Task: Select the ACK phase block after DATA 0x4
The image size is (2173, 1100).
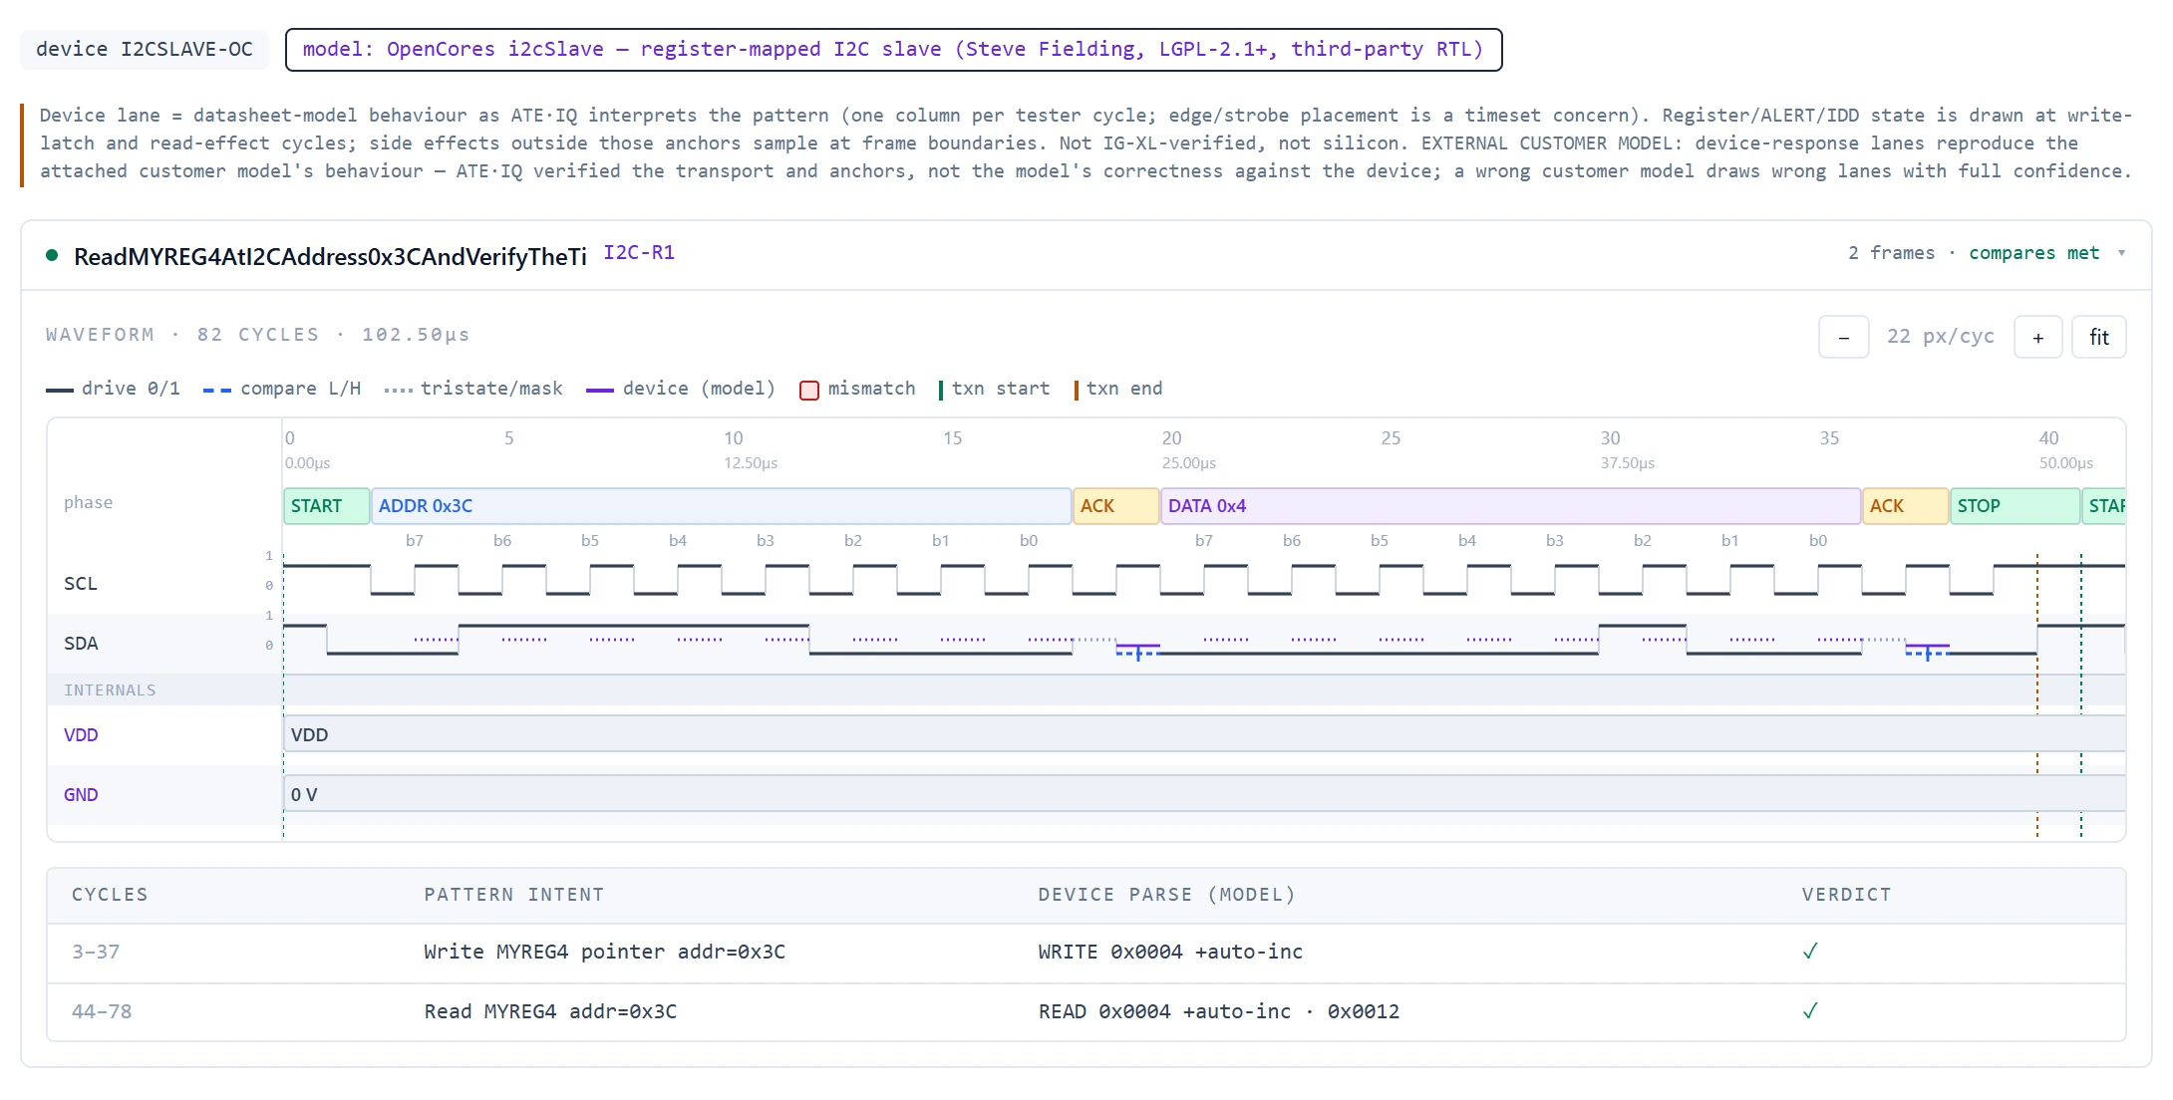Action: [1905, 505]
